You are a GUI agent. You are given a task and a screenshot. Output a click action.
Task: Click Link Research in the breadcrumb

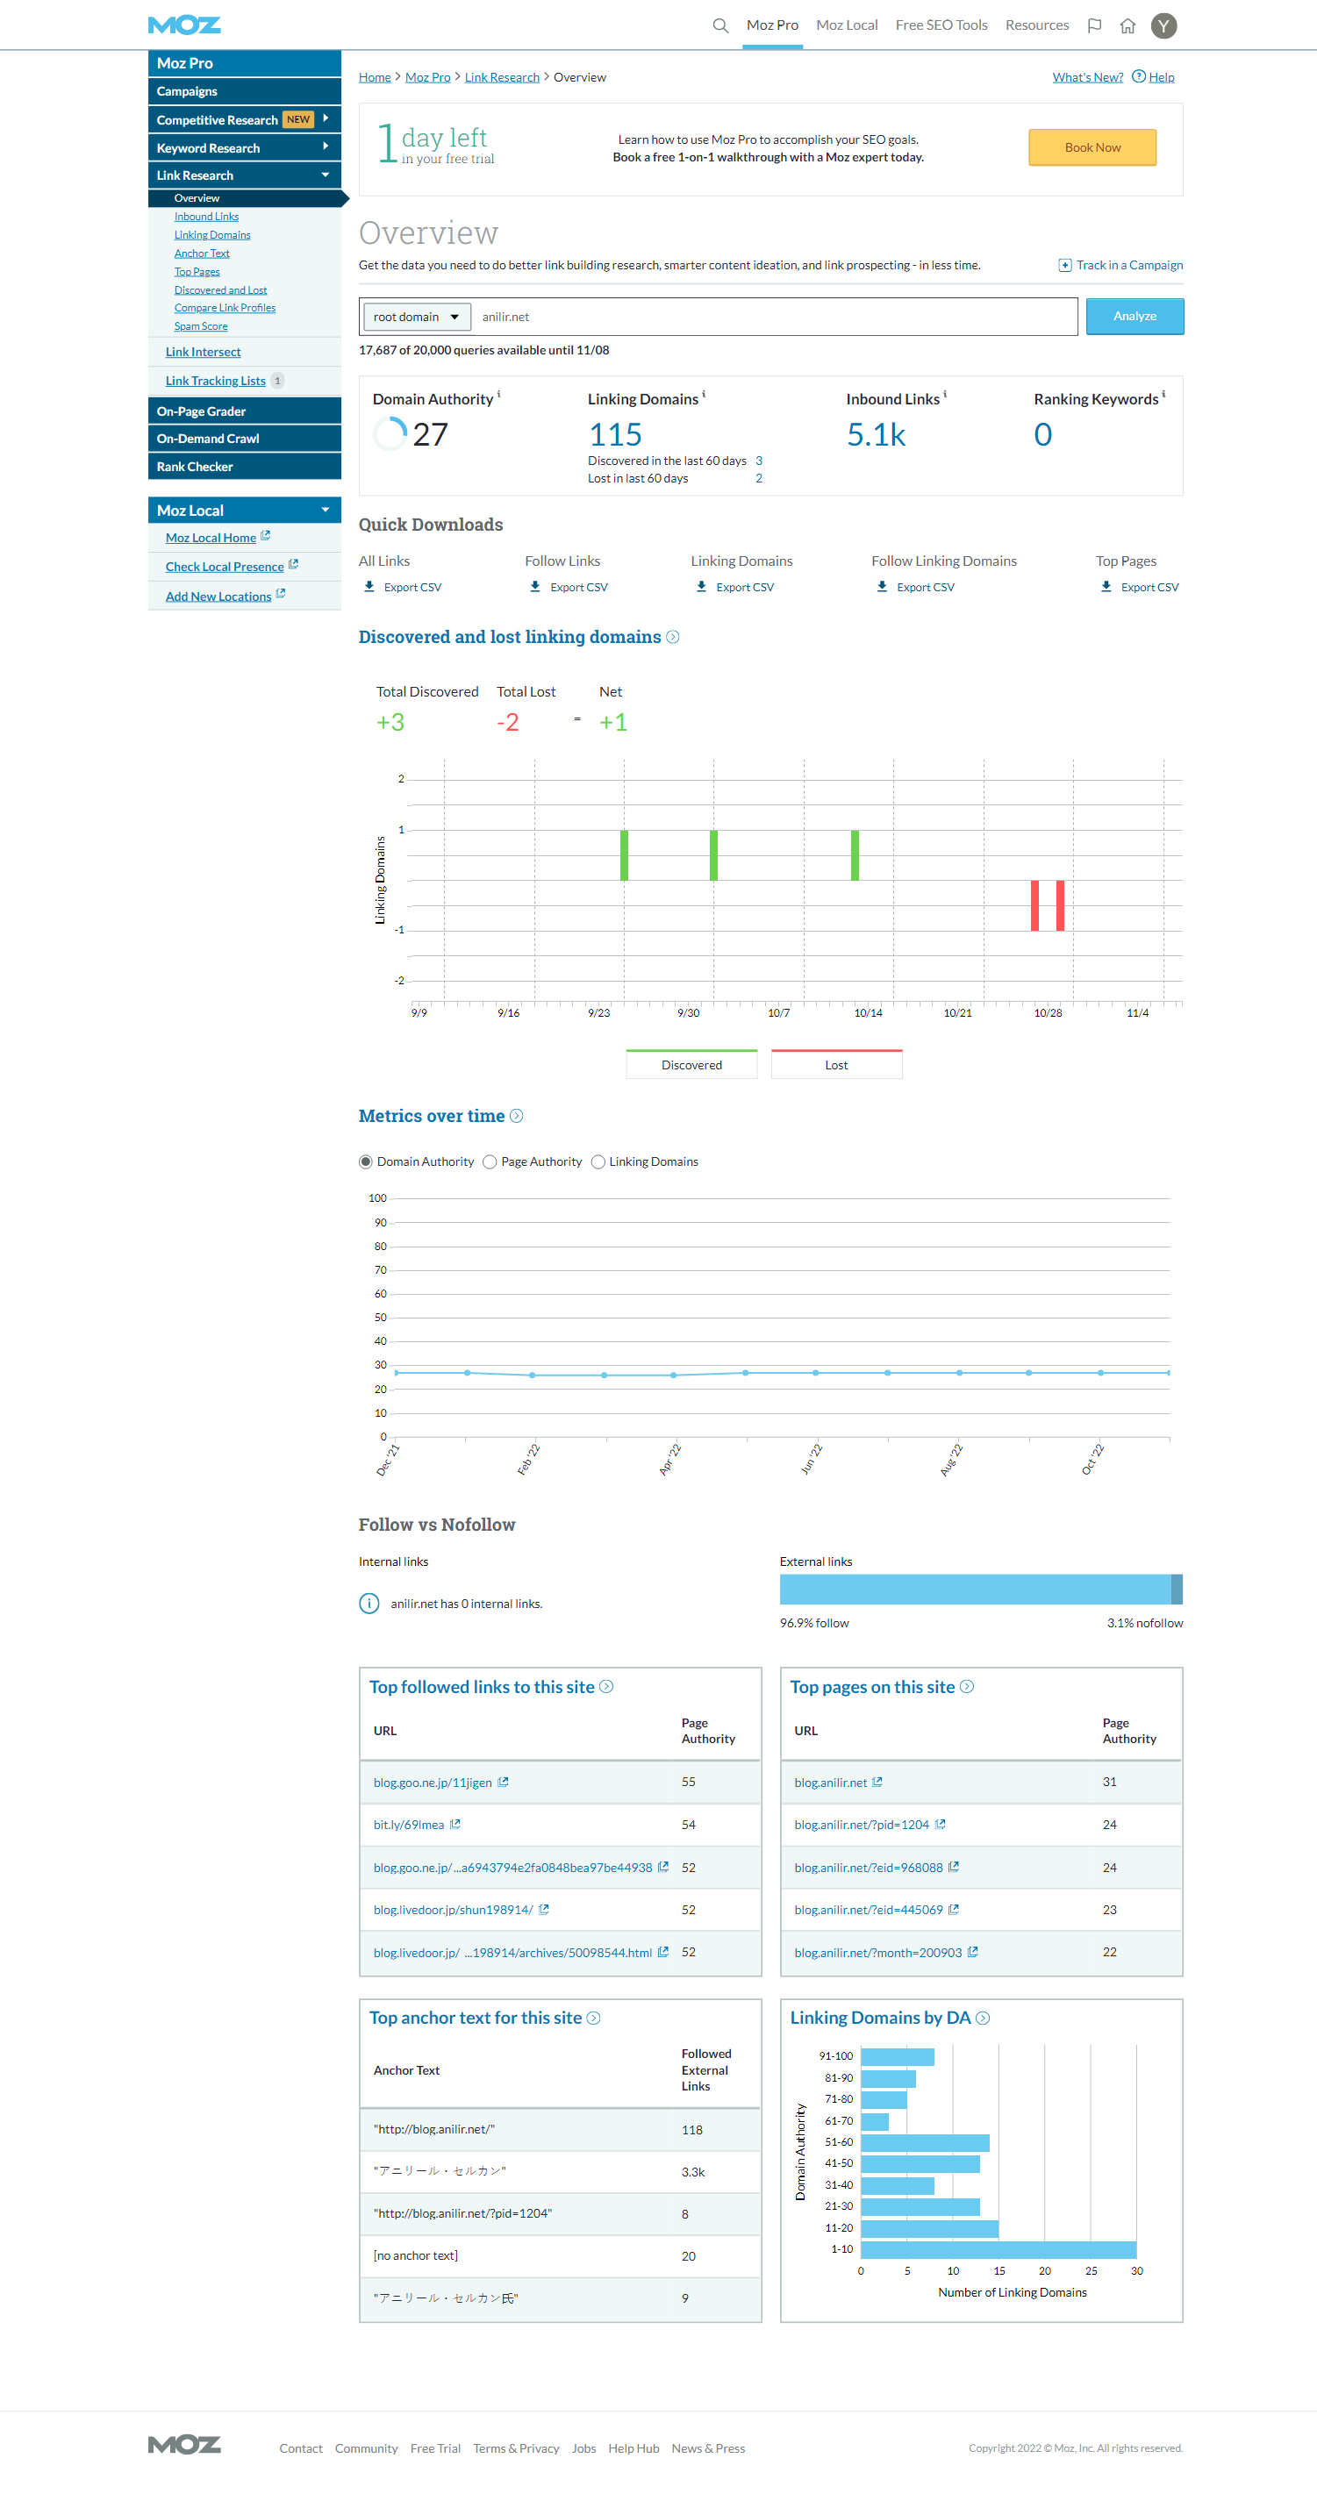click(x=502, y=77)
